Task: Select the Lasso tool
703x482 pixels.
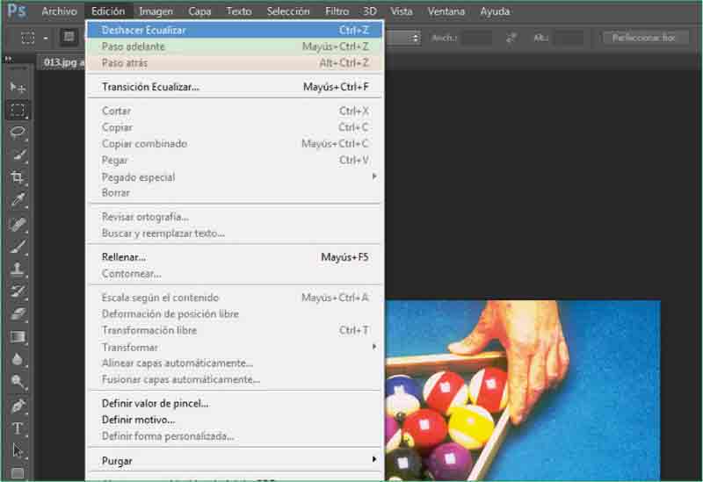Action: pyautogui.click(x=17, y=133)
